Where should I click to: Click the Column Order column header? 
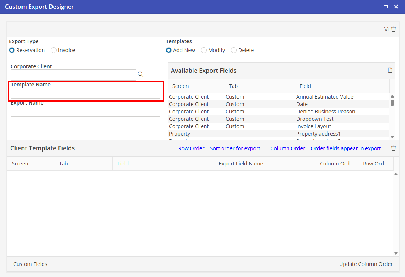(x=337, y=164)
